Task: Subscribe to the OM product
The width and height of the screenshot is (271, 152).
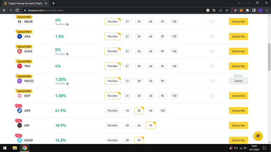Action: 238,126
